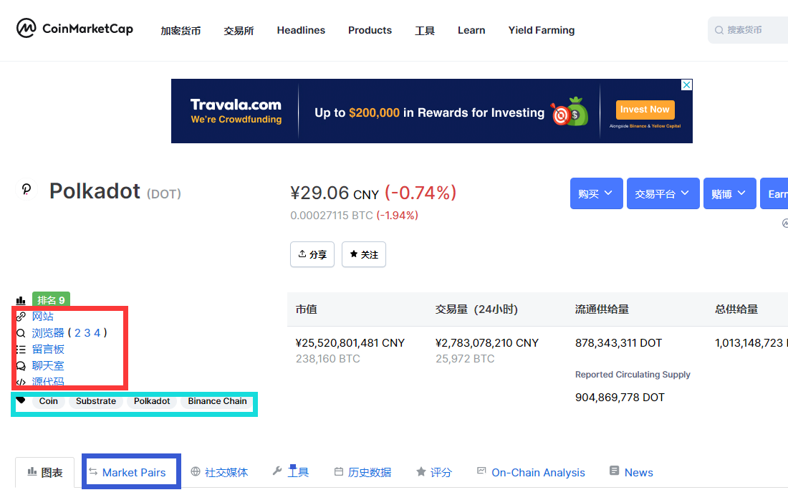Open the 工具 top navigation menu
This screenshot has height=500, width=788.
pyautogui.click(x=425, y=31)
